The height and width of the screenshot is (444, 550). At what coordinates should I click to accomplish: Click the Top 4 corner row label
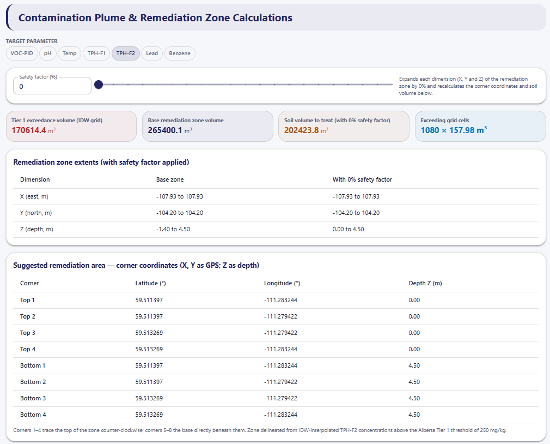click(x=27, y=349)
